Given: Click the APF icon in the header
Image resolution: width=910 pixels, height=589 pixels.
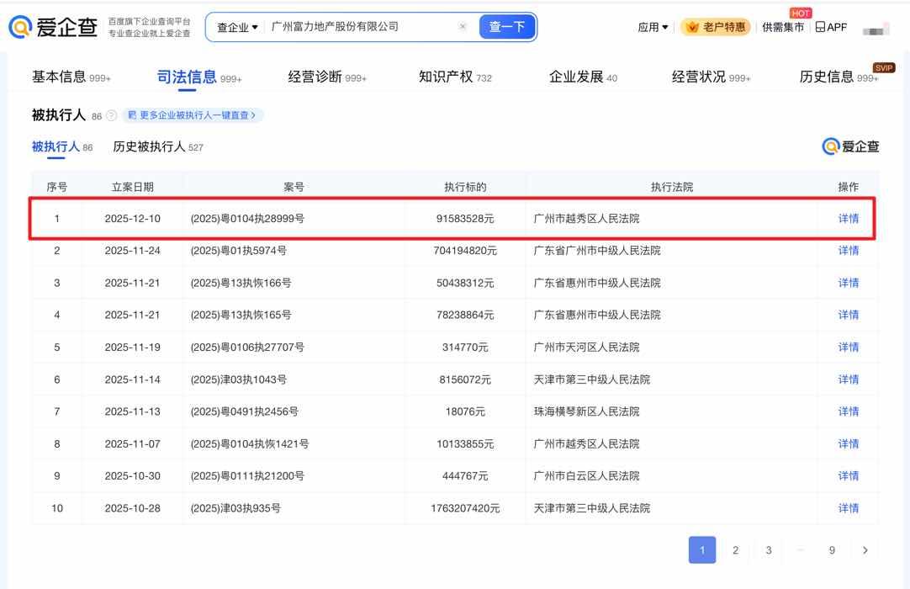Looking at the screenshot, I should tap(819, 26).
